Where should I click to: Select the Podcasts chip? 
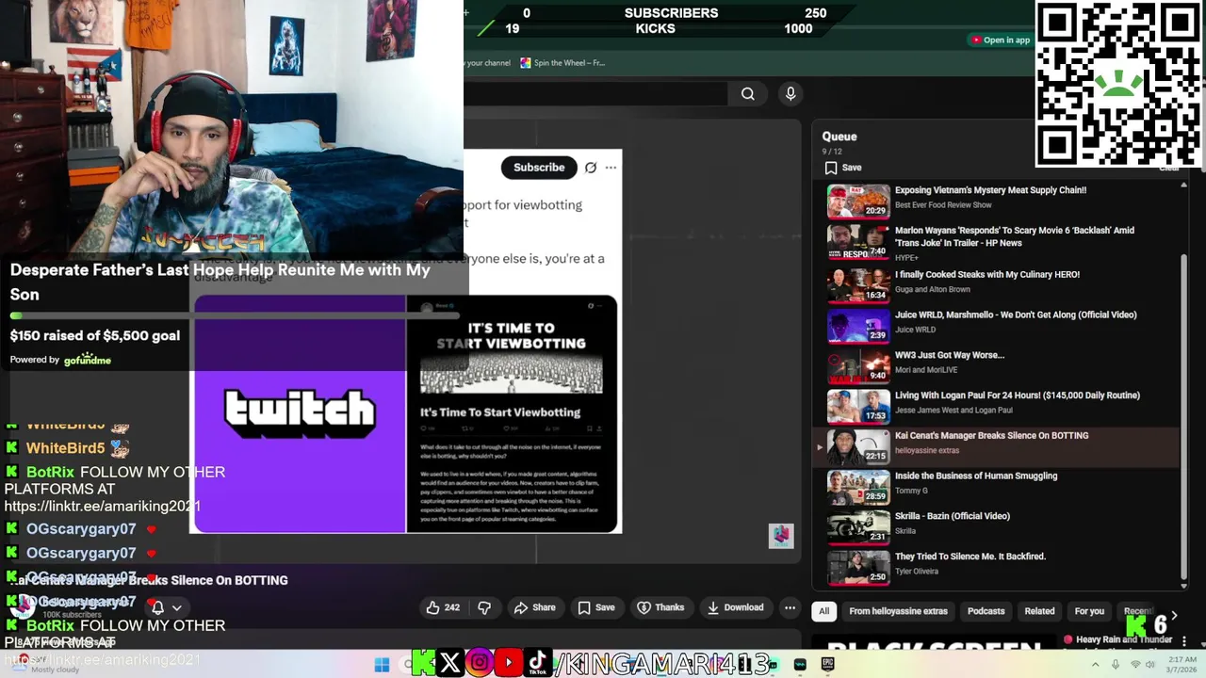tap(986, 611)
